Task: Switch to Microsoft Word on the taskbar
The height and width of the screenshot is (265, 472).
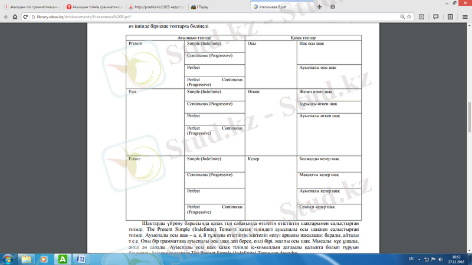Action: 81,259
